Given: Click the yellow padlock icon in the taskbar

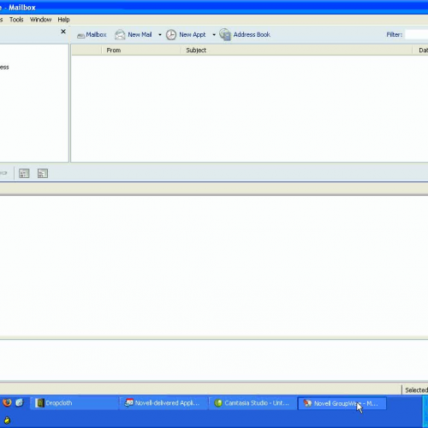Looking at the screenshot, I should tap(7, 420).
